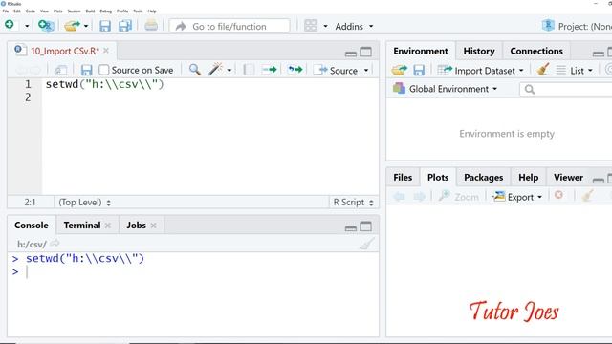This screenshot has height=344, width=612.
Task: Switch to the Console tab
Action: click(x=32, y=226)
